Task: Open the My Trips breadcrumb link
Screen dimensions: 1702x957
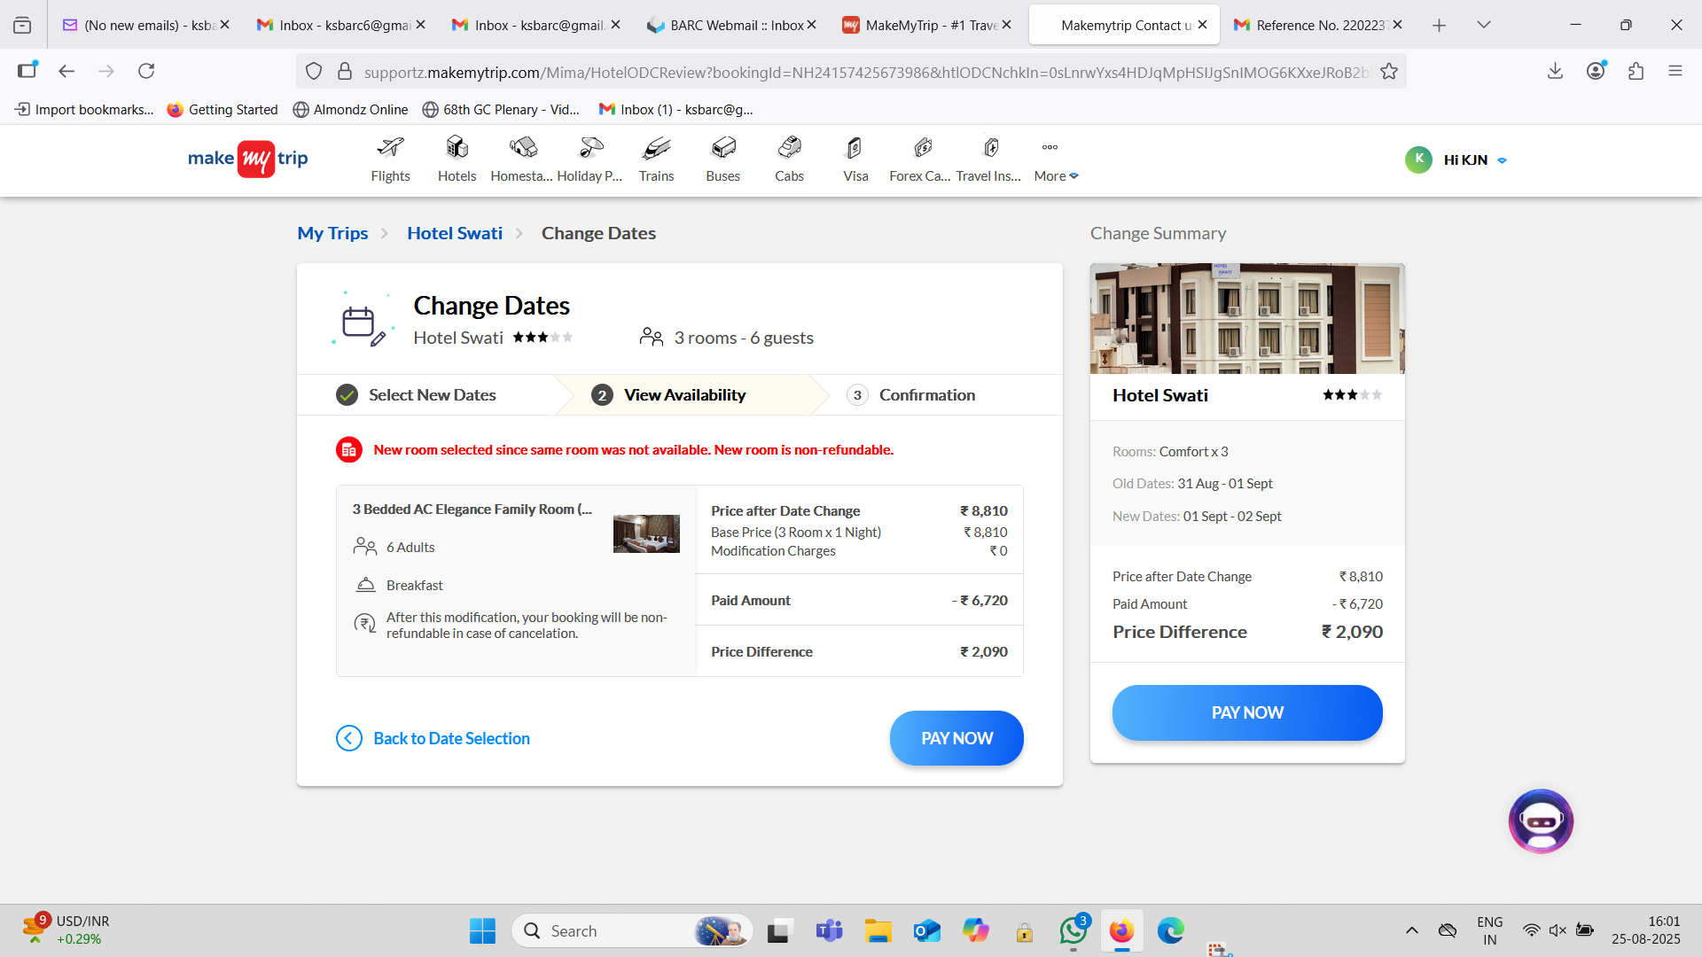Action: click(332, 233)
